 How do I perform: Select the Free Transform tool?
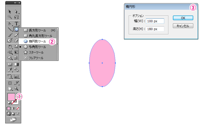tap(16, 52)
